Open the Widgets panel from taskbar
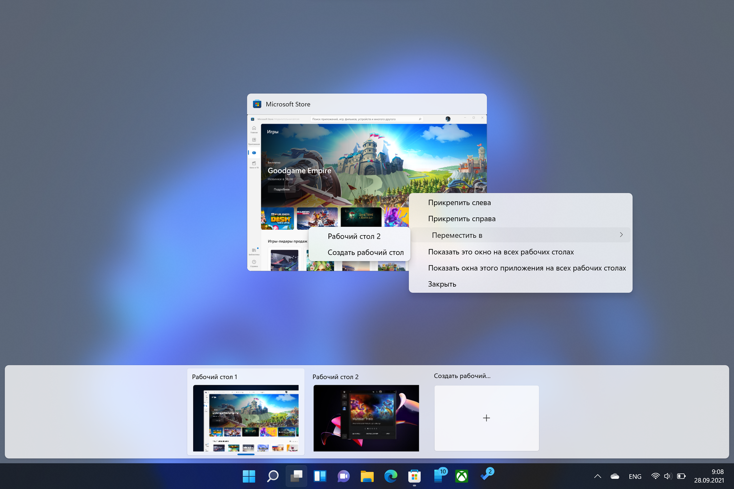The image size is (734, 489). click(x=320, y=476)
